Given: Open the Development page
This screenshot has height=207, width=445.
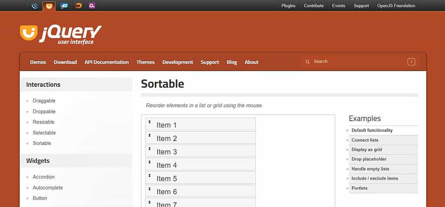Looking at the screenshot, I should coord(177,62).
